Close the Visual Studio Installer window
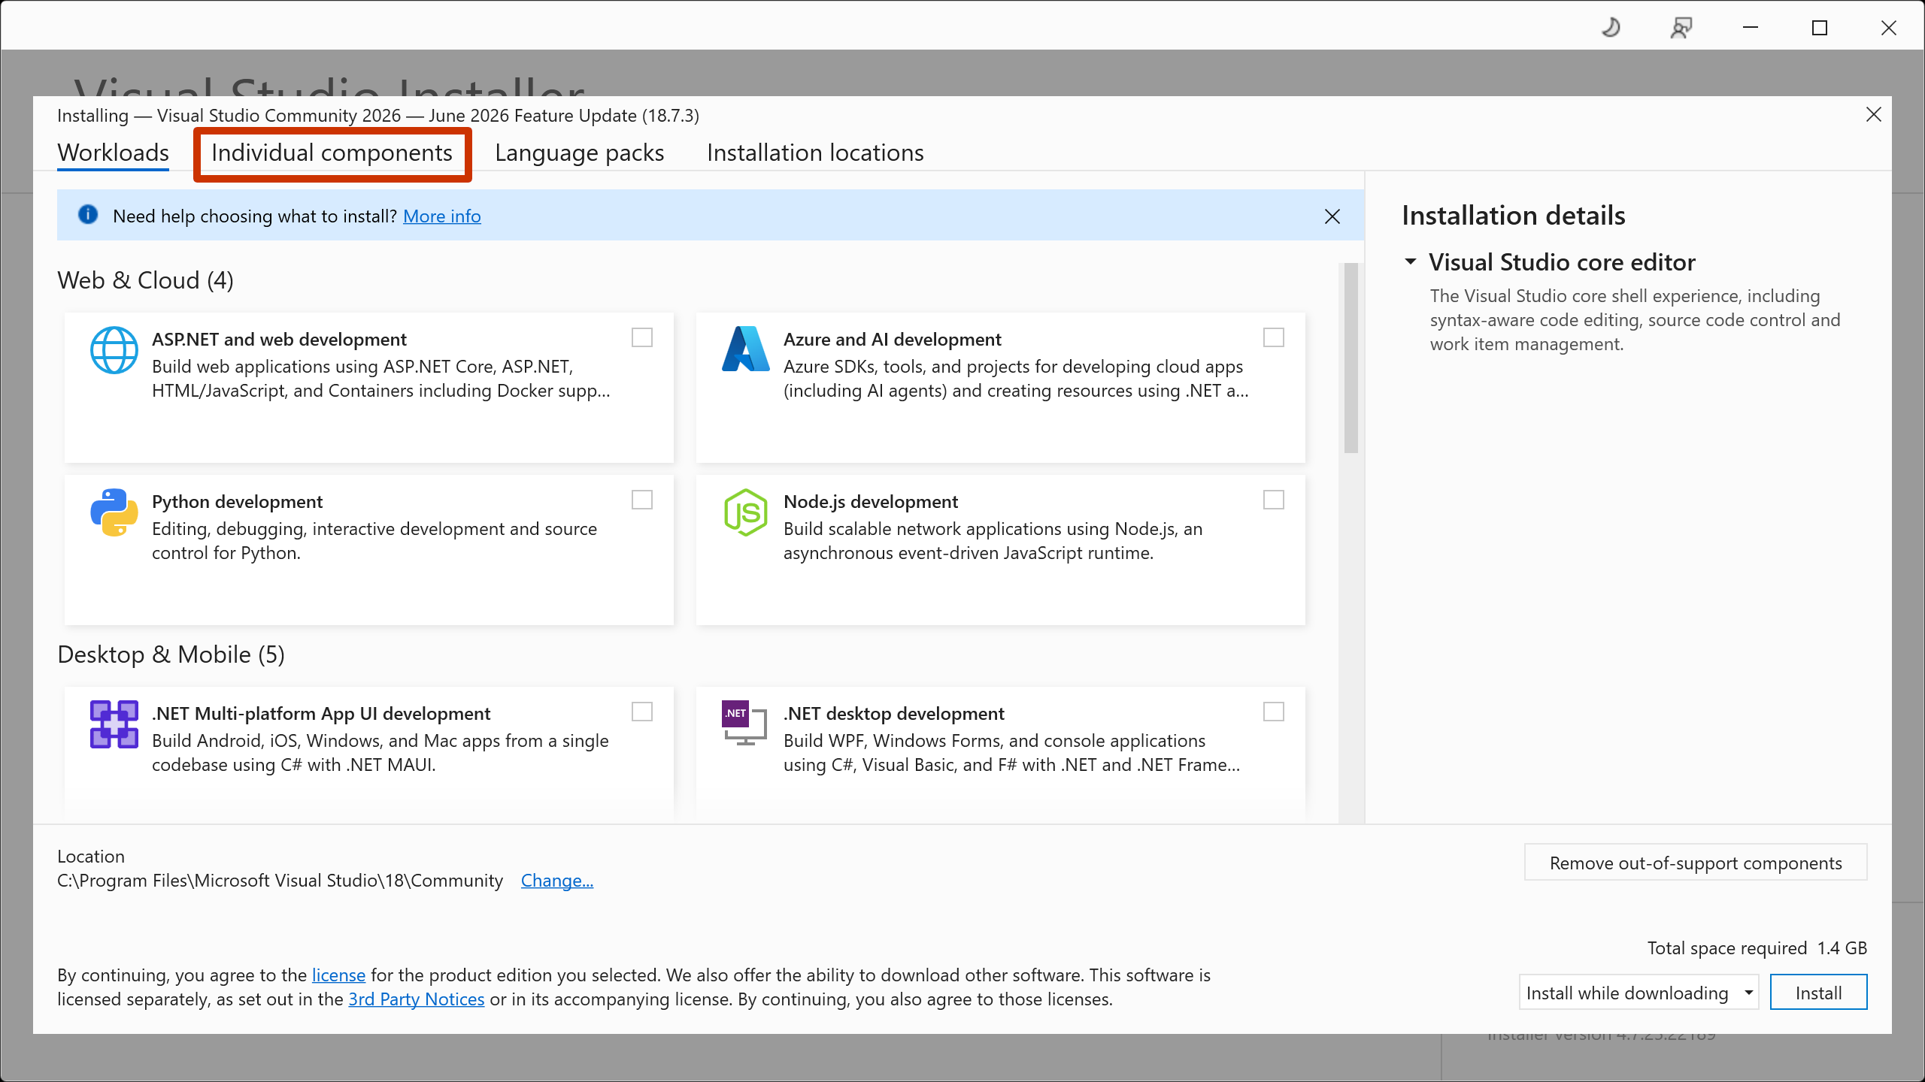The width and height of the screenshot is (1925, 1082). tap(1889, 28)
